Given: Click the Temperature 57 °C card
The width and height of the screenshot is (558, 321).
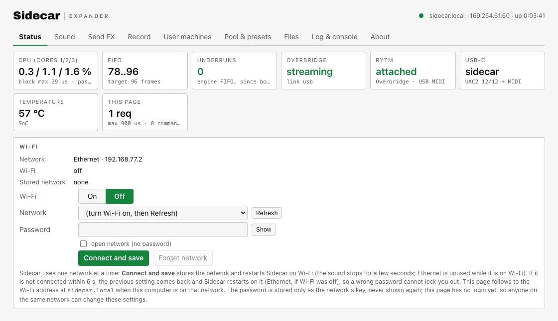Looking at the screenshot, I should coord(55,112).
